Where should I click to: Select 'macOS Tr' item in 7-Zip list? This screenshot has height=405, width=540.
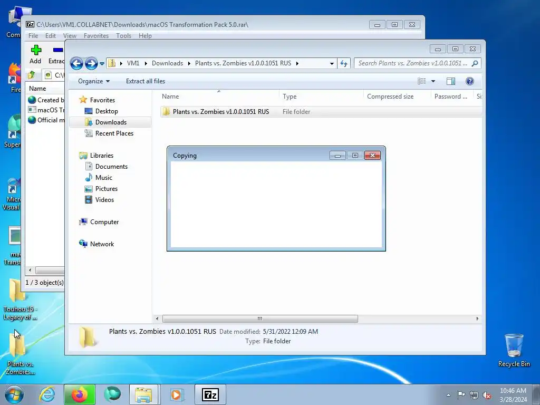click(x=46, y=110)
